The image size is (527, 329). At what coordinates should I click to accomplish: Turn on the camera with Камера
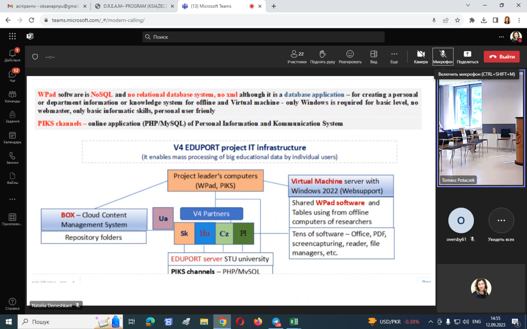pyautogui.click(x=421, y=57)
